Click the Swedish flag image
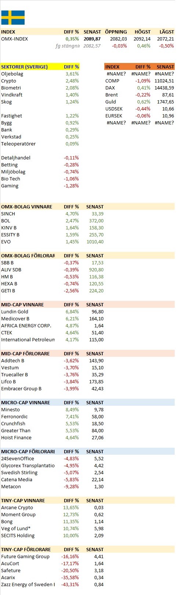The width and height of the screenshot is (196, 595). coord(13,18)
